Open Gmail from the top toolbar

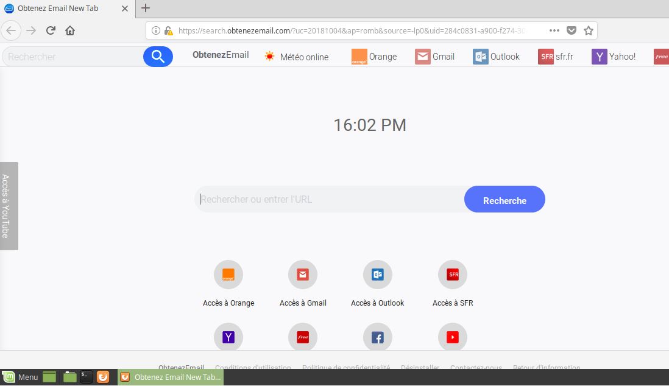[434, 57]
